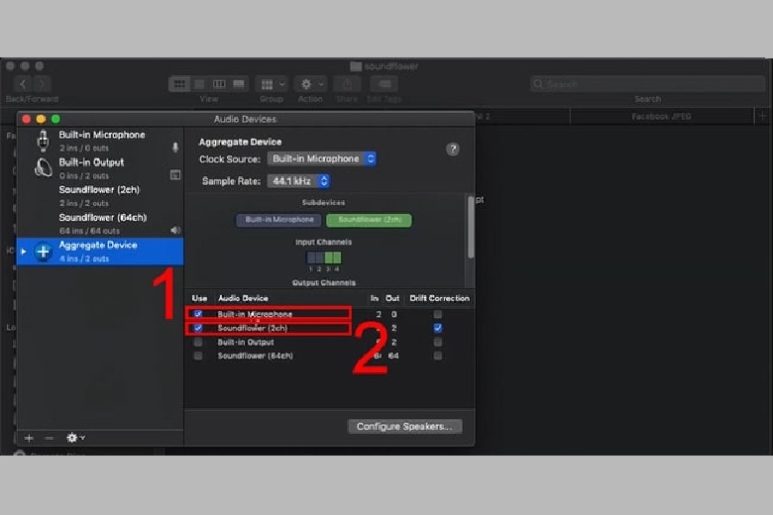Screen dimensions: 773x515
Task: Select the Built-in Microphone subdevice chip
Action: (279, 220)
